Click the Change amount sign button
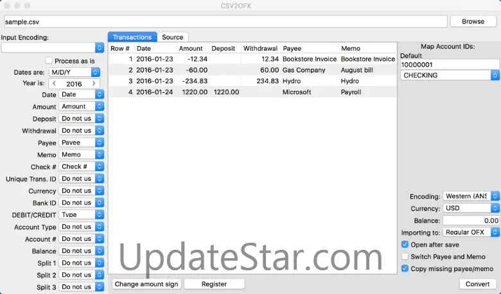501x294 pixels. pos(146,284)
